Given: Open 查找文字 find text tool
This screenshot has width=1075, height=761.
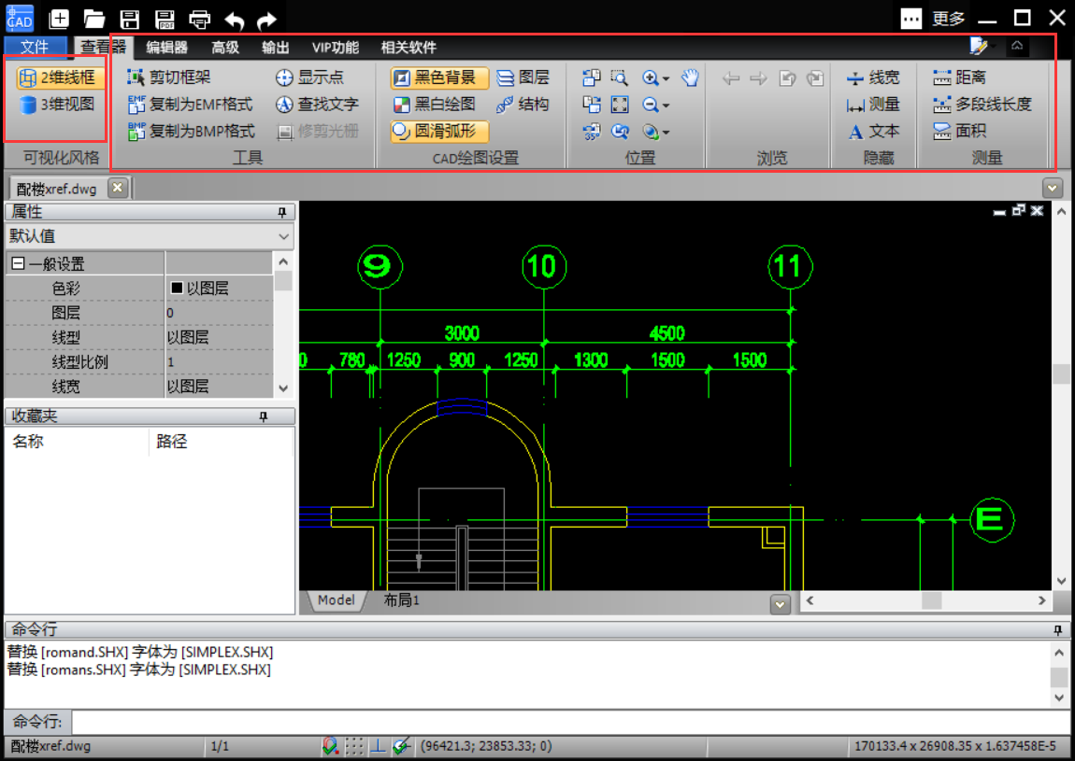Looking at the screenshot, I should (x=318, y=105).
